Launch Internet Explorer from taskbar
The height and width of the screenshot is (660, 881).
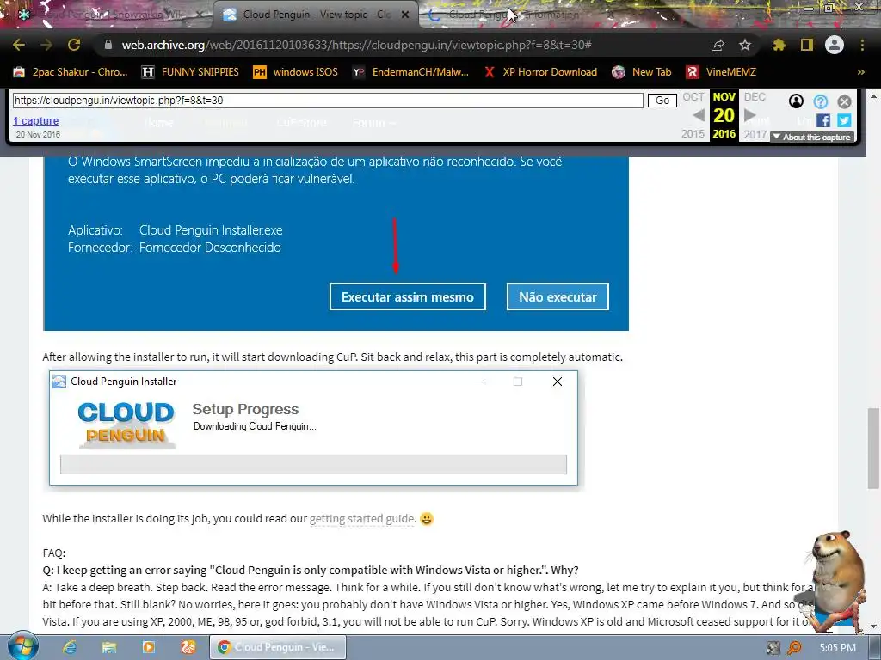coord(70,647)
